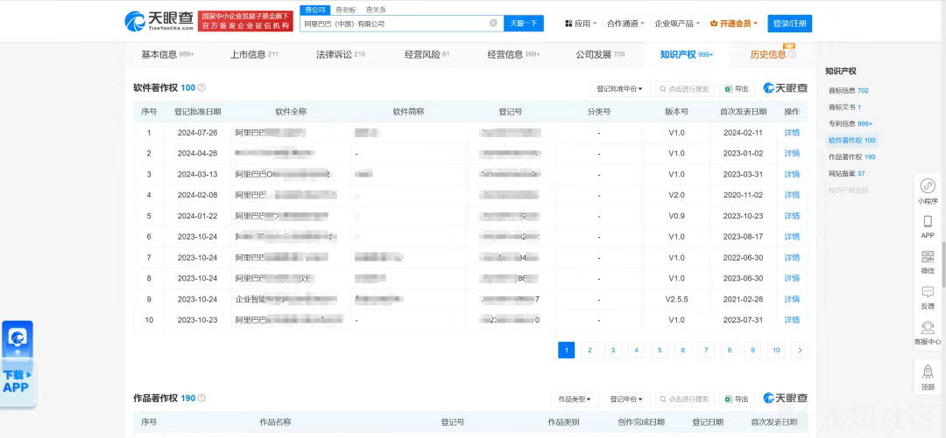This screenshot has width=946, height=438.
Task: Switch to the 上市信息 tab
Action: click(x=254, y=54)
